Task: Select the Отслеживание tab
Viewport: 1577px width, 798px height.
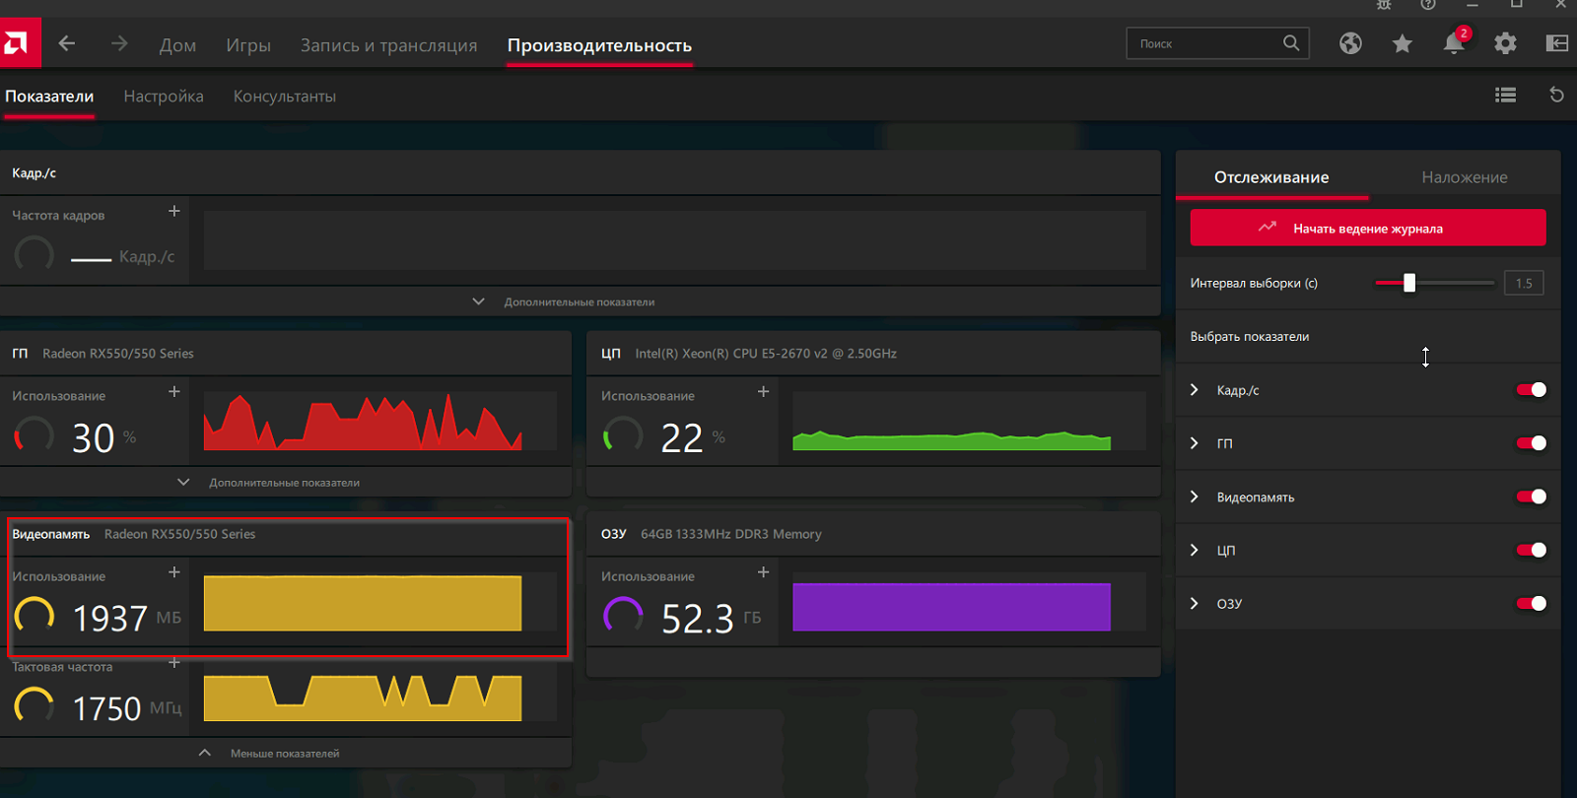Action: click(x=1271, y=177)
